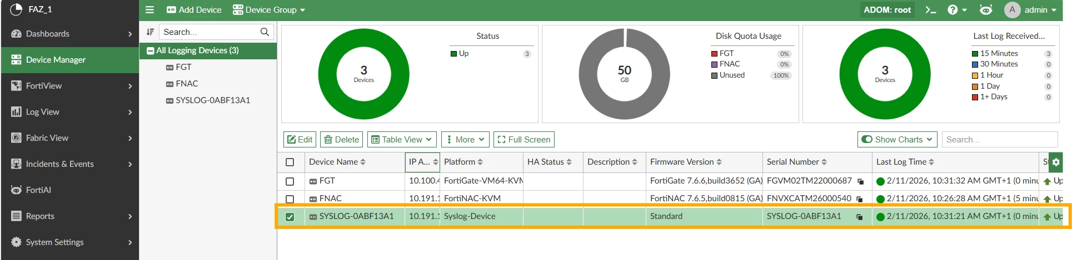Viewport: 1072px width, 260px height.
Task: Open Incidents & Events menu item
Action: coord(69,164)
